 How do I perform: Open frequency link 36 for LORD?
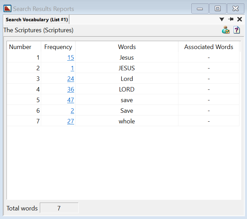pos(71,89)
